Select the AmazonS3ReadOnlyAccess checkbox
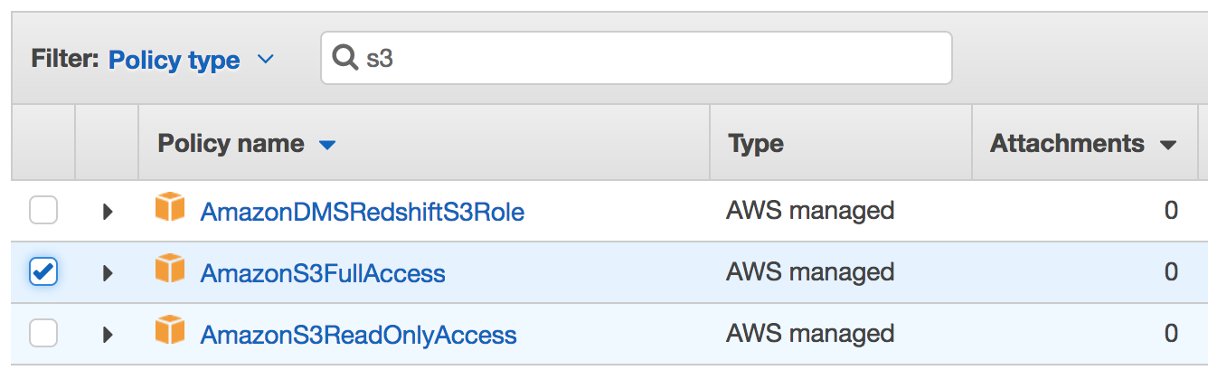The height and width of the screenshot is (389, 1208). [43, 333]
